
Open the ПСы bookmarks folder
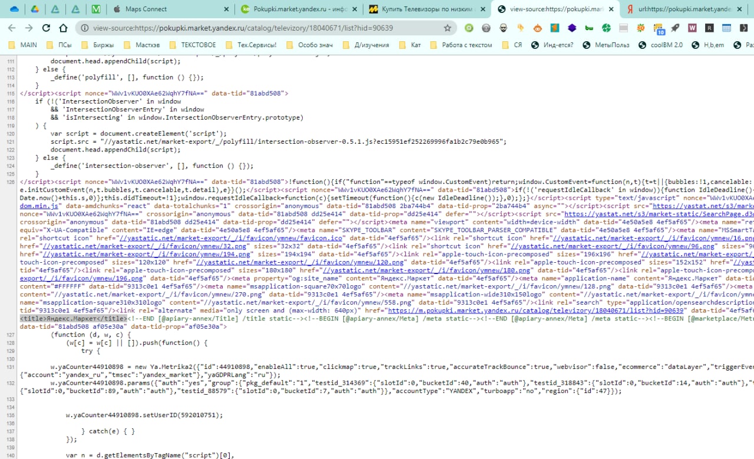[x=58, y=45]
